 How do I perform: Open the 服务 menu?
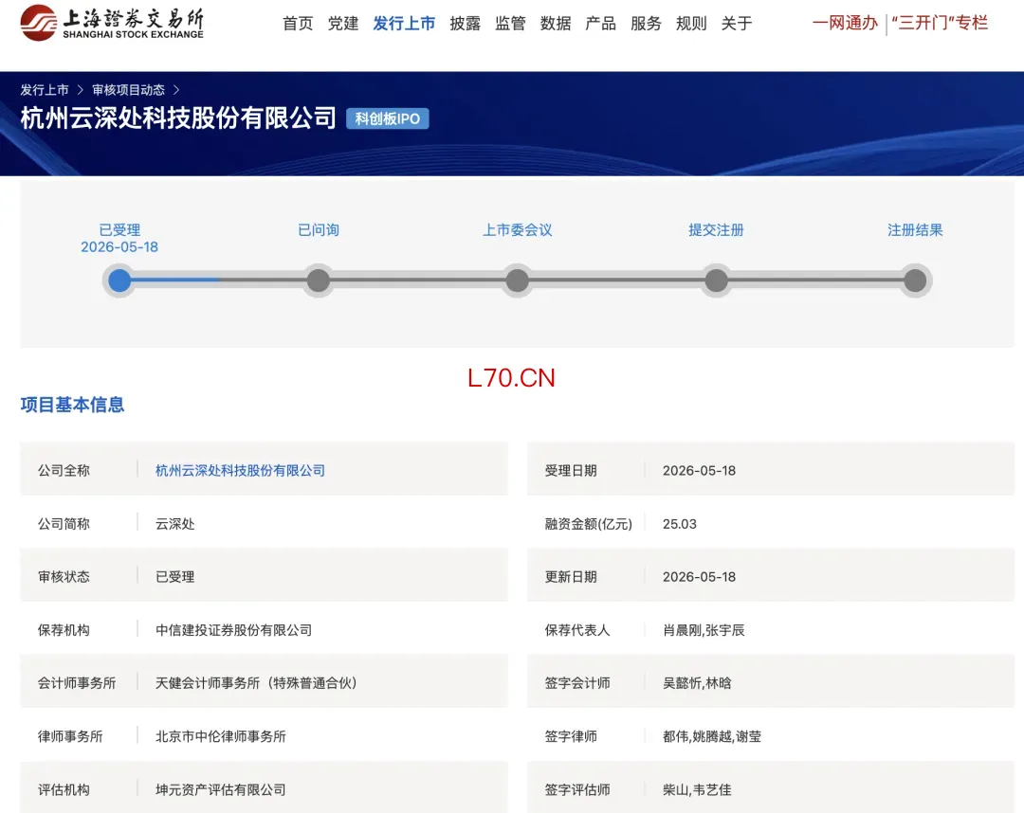[x=646, y=24]
